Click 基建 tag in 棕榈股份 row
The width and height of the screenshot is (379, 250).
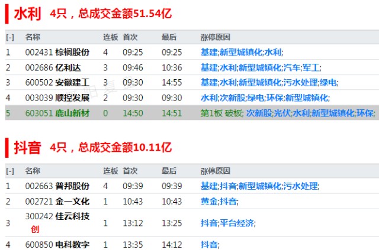209,52
